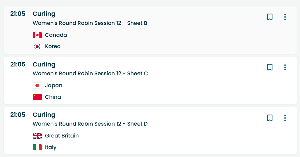Click the Italy flag icon

point(37,147)
